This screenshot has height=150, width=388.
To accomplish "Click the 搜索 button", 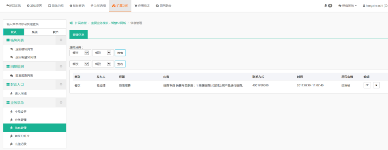I will (x=120, y=53).
